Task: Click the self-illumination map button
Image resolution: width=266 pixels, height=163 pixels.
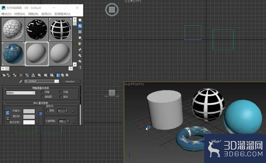Action: tap(73, 111)
